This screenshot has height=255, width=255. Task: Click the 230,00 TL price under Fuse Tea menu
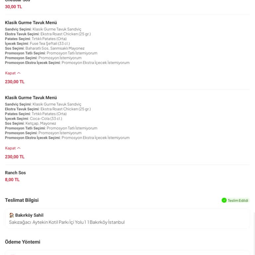(15, 82)
